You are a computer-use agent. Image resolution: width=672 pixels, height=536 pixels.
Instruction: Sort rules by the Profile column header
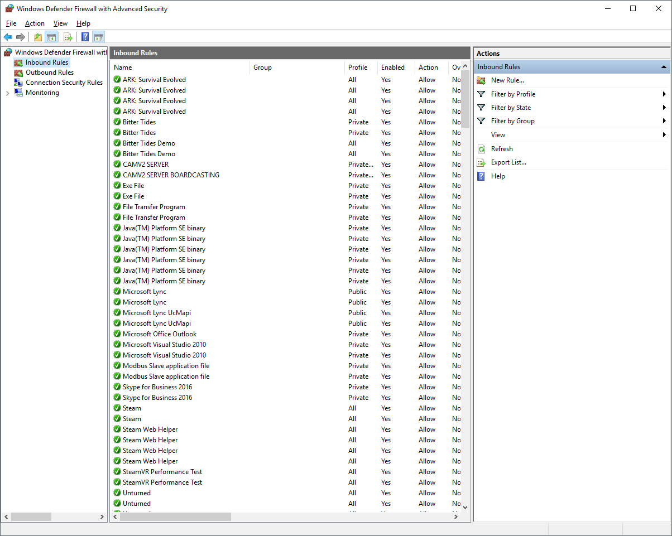361,67
